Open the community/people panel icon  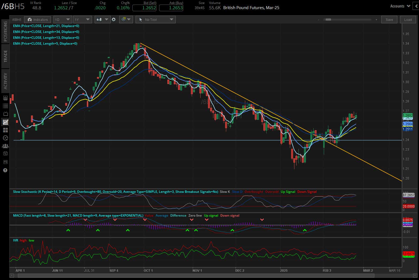pos(5,146)
